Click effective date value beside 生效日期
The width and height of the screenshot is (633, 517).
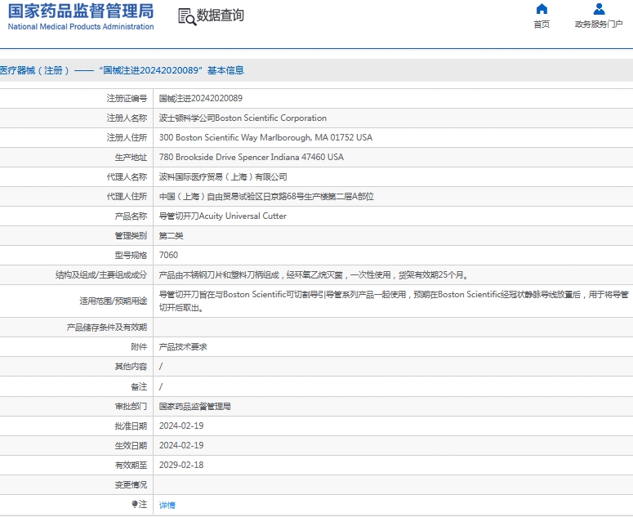(181, 446)
